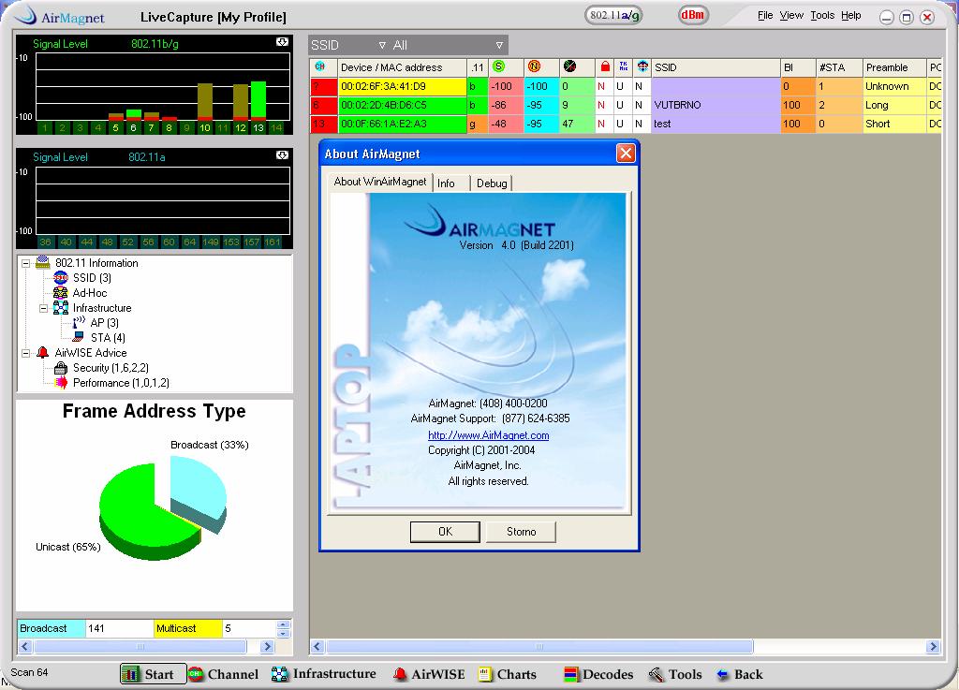Select the STA (4) tree node
959x690 pixels.
tap(108, 337)
